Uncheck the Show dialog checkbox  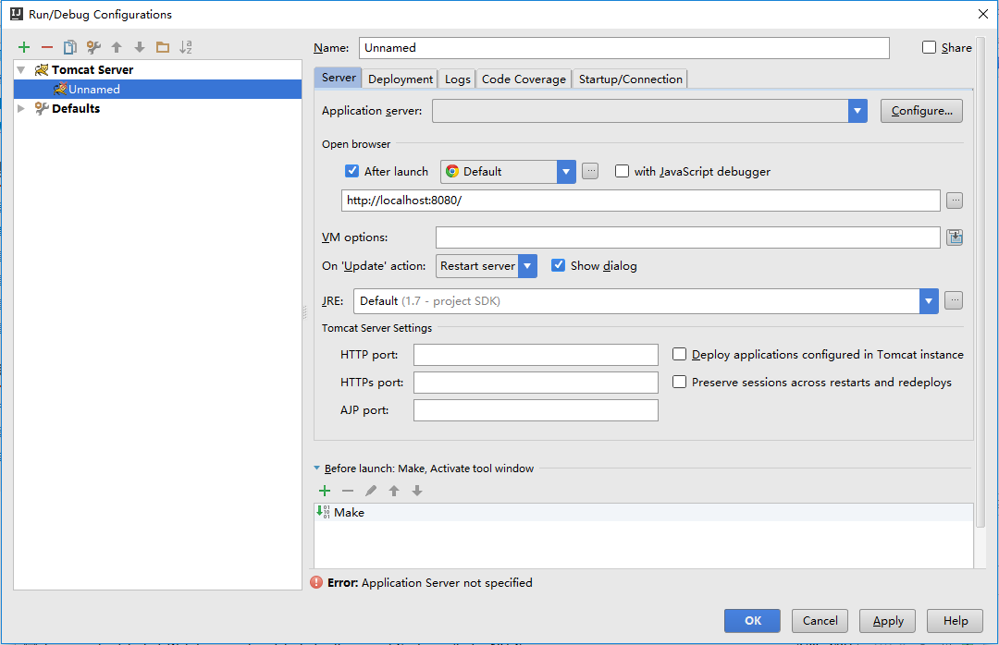coord(558,265)
